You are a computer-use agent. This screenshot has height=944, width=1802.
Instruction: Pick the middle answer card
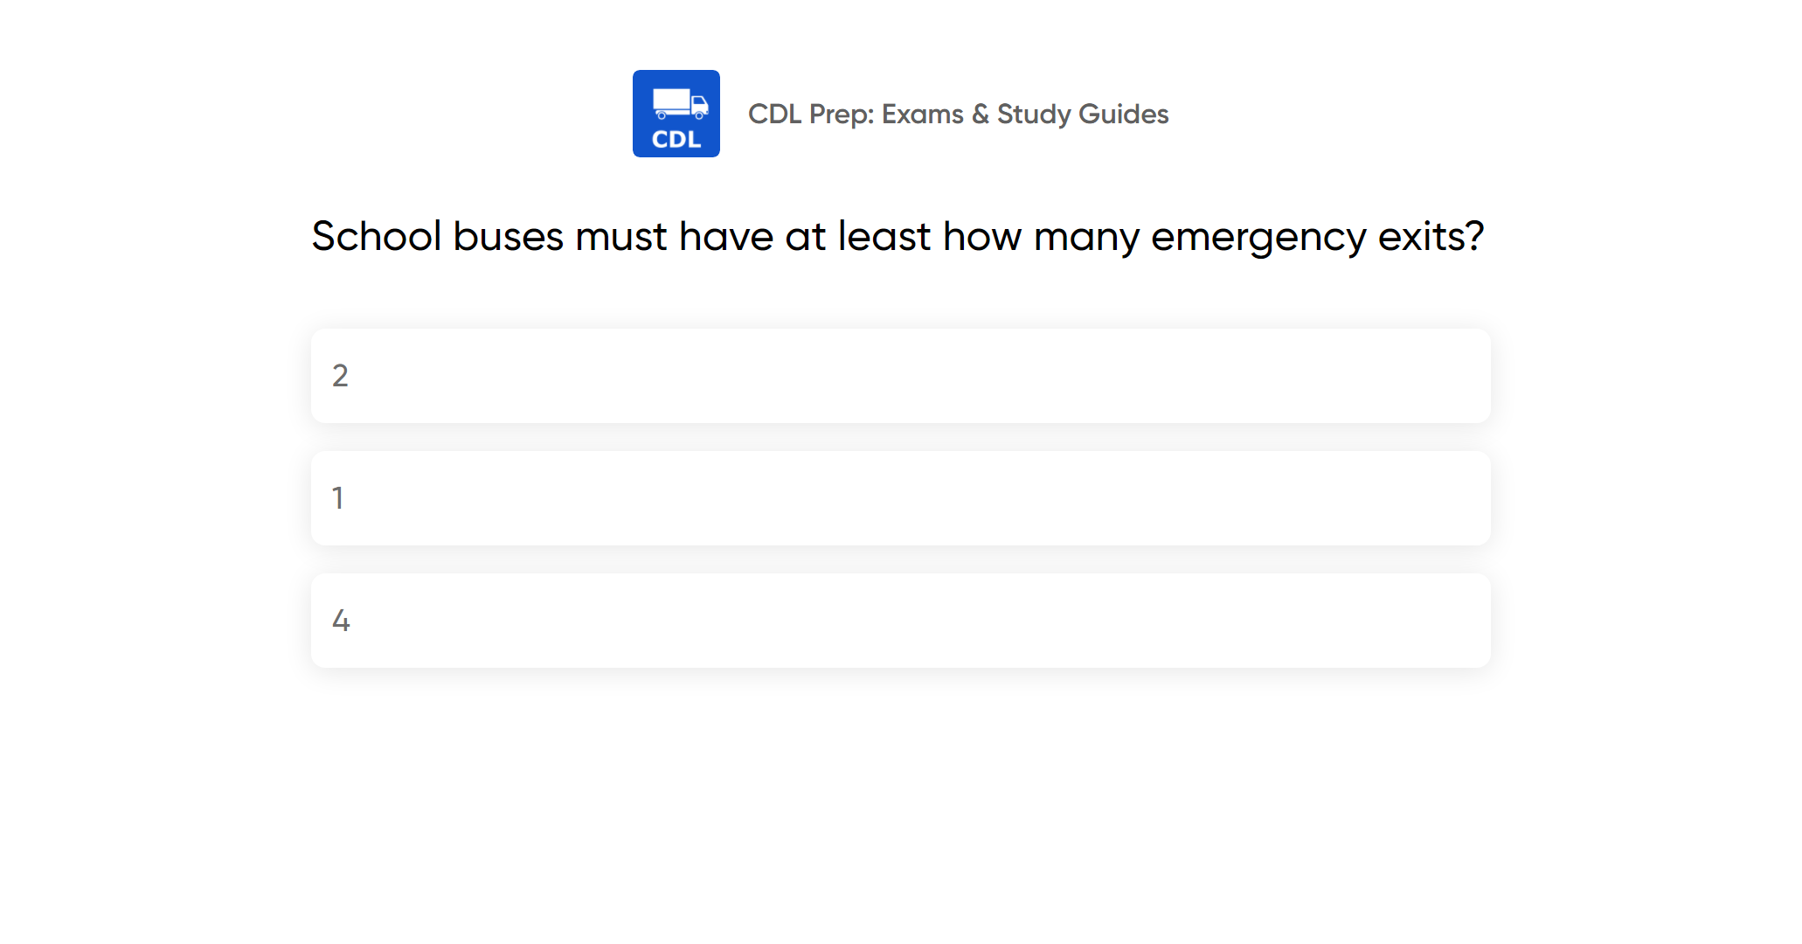[x=900, y=498]
